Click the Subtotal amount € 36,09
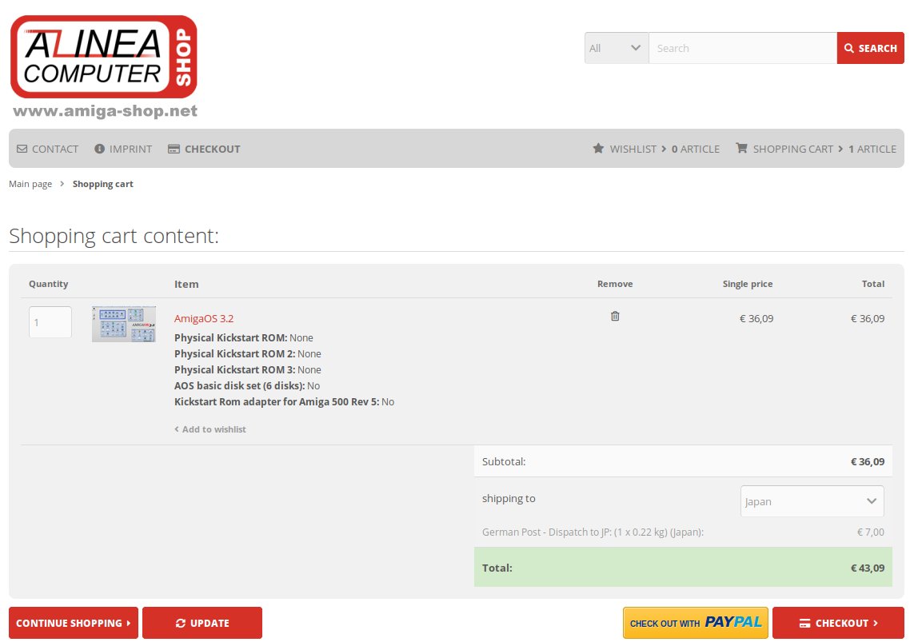The width and height of the screenshot is (918, 642). (x=867, y=462)
